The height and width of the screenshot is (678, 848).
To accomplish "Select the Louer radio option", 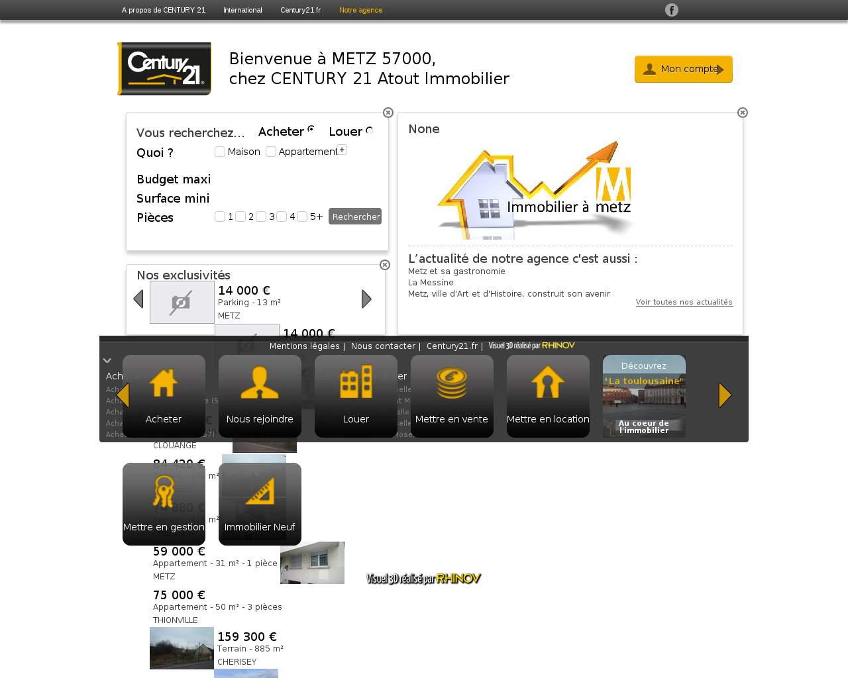I will [370, 130].
